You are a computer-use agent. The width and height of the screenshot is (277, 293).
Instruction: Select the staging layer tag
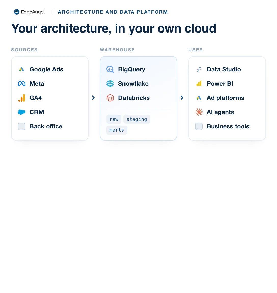click(137, 119)
